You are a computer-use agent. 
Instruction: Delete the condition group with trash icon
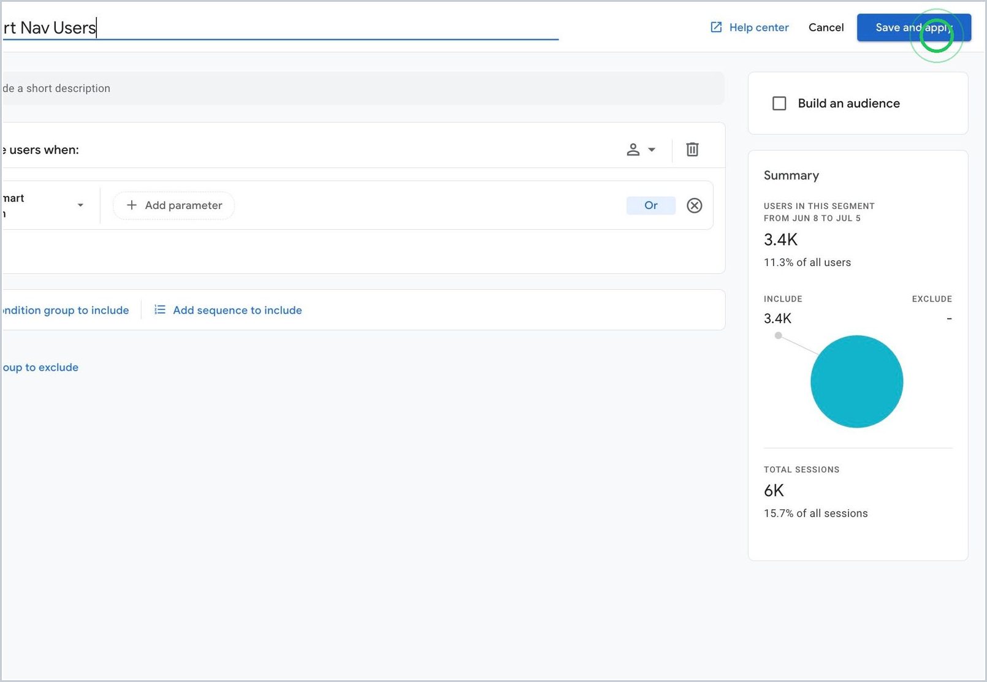coord(692,150)
